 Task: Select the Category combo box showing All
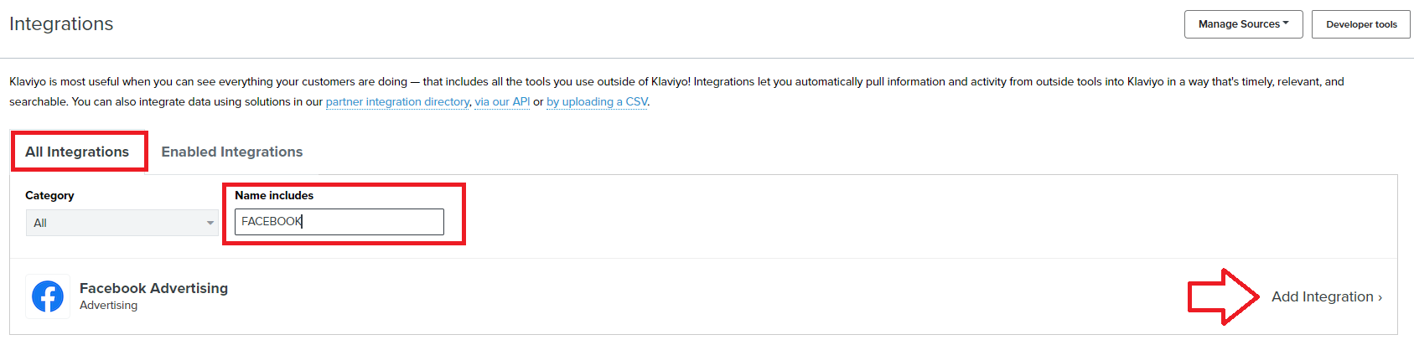pos(122,223)
